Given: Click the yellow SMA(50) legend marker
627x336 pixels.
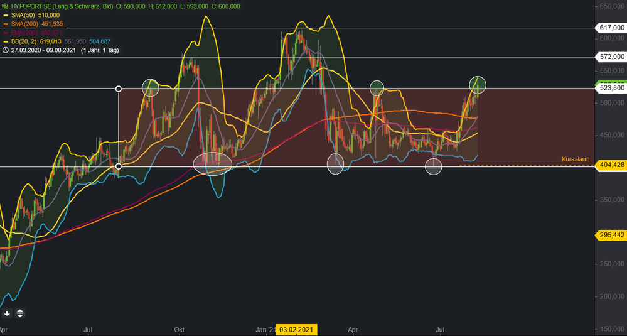Looking at the screenshot, I should (6, 14).
